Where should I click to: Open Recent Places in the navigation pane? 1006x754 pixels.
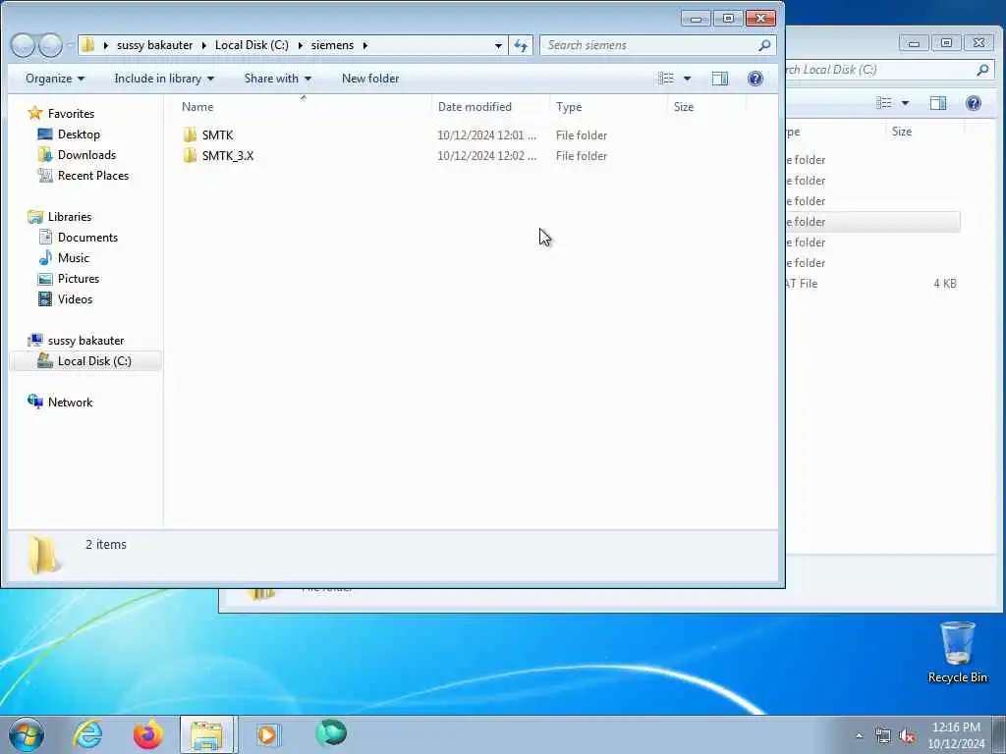[93, 175]
